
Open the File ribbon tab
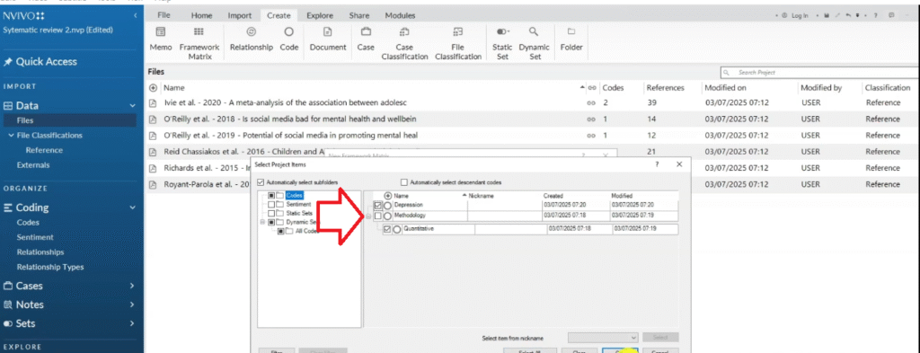point(164,16)
